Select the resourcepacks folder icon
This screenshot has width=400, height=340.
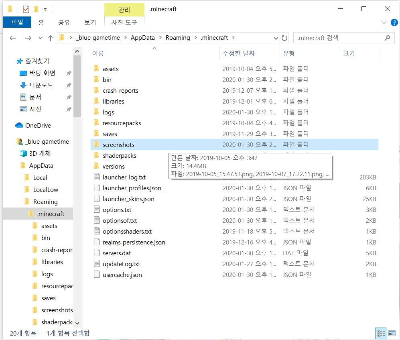[x=96, y=123]
